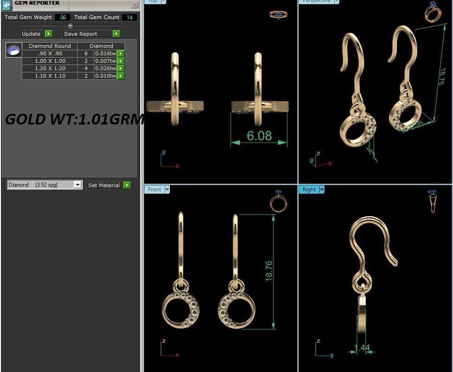Viewport: 453px width, 372px height.
Task: Click ring side icon in Right viewport
Action: click(x=433, y=202)
